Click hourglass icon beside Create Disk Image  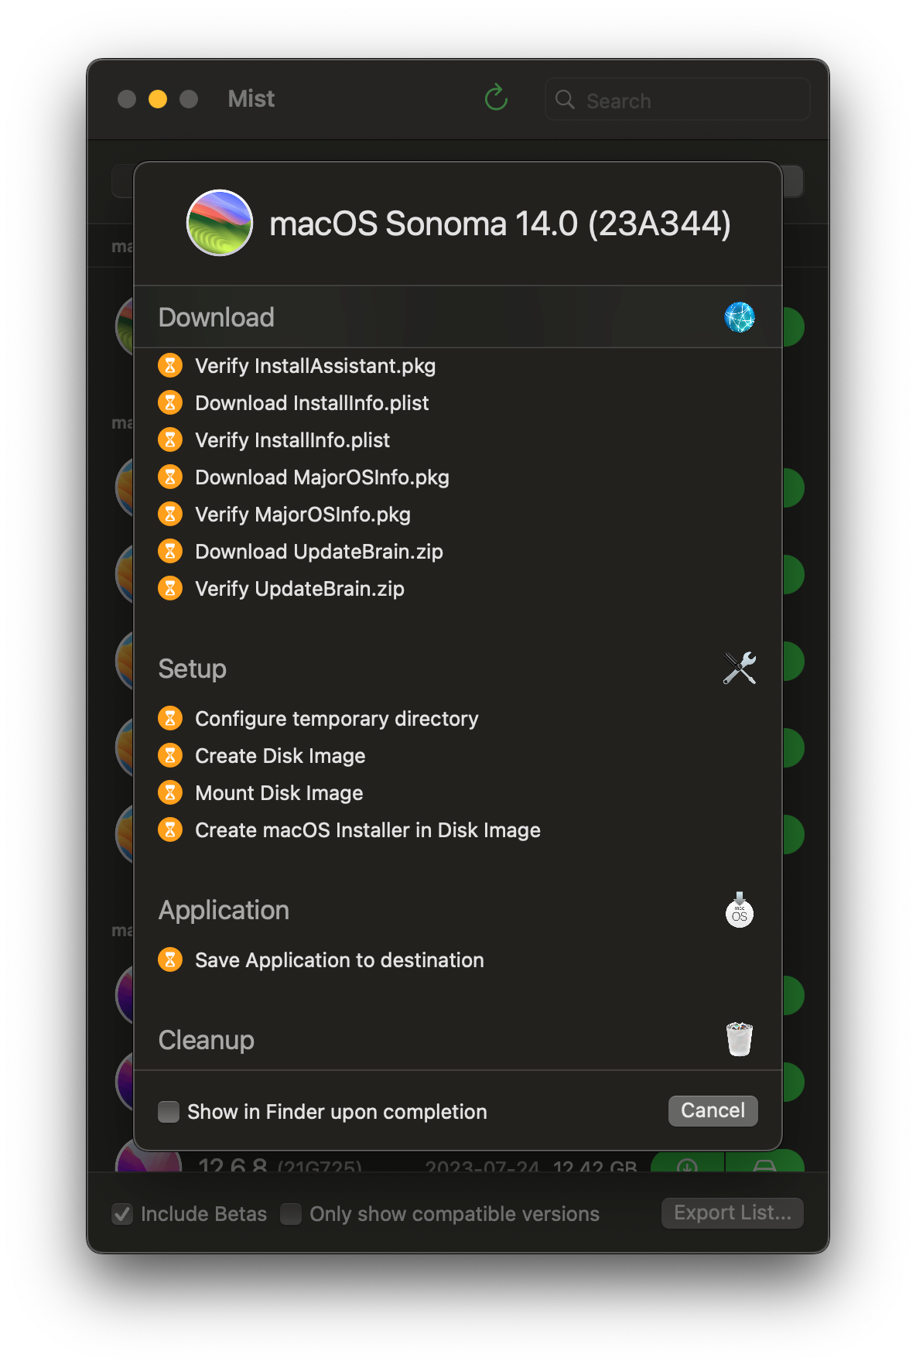pos(170,755)
